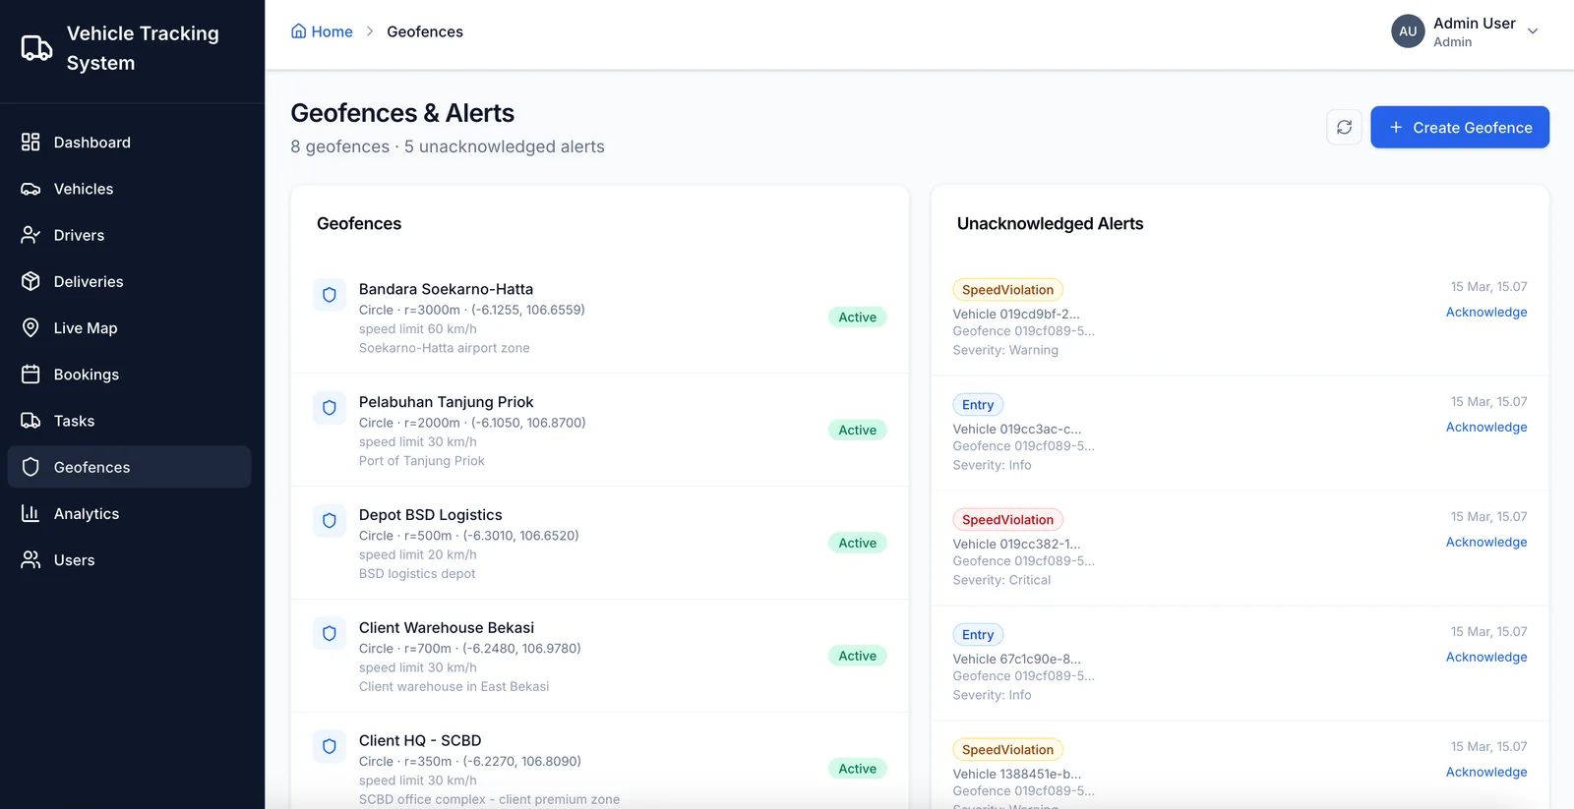Click the Bookings calendar icon
This screenshot has width=1574, height=809.
(30, 375)
